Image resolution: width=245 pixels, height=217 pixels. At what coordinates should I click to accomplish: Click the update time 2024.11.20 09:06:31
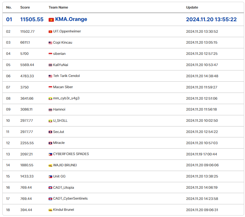pos(202,210)
